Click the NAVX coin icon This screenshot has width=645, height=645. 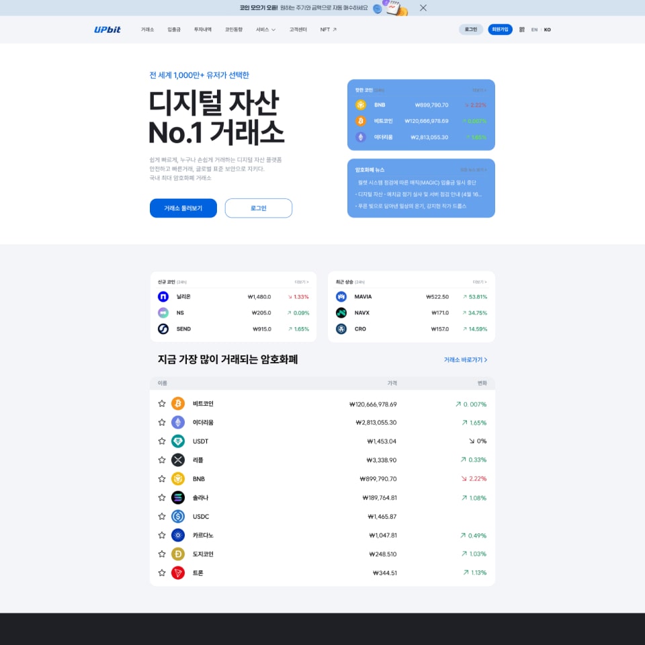point(341,312)
